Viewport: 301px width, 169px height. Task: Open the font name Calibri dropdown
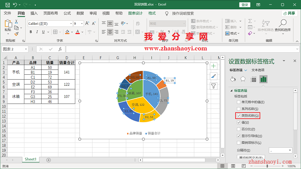click(71, 23)
